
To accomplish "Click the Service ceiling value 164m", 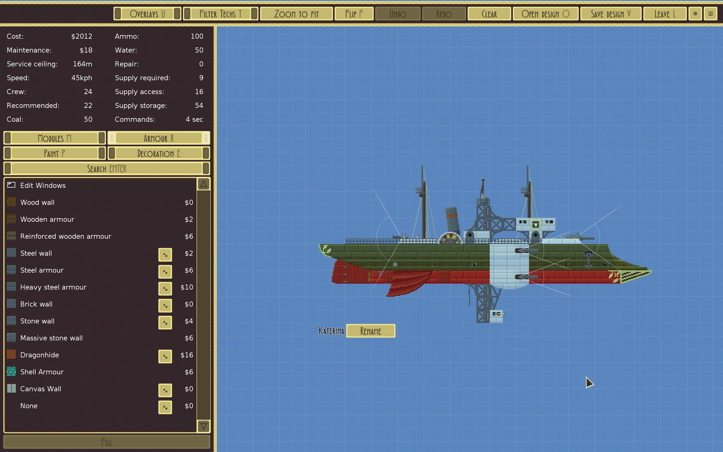I will click(82, 64).
